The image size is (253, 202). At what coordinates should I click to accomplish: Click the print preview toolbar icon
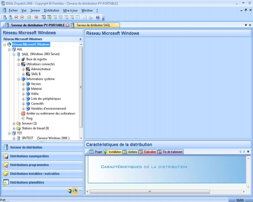pyautogui.click(x=84, y=17)
